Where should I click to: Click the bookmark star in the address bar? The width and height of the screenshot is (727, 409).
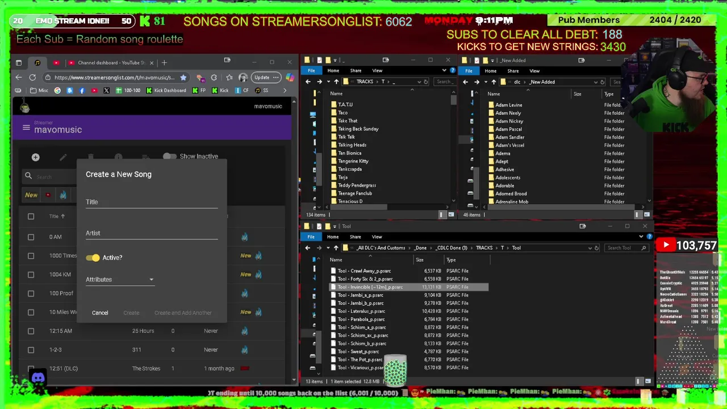pos(183,77)
